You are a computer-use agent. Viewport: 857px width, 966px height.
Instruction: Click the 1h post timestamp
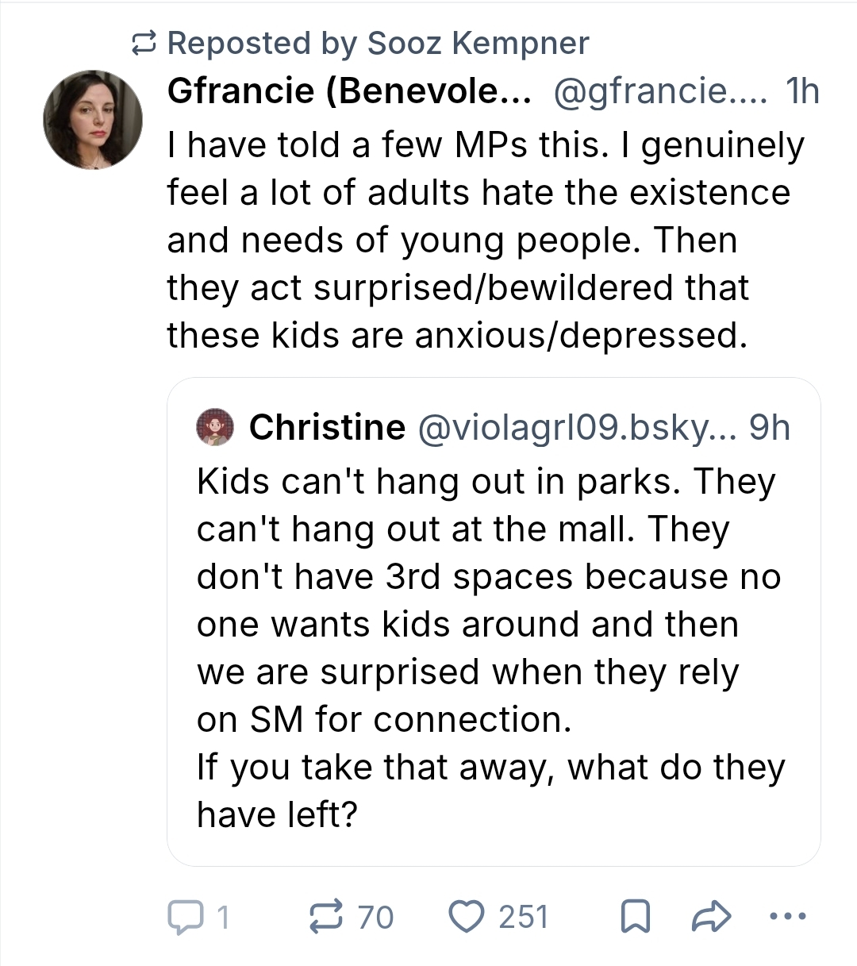click(x=801, y=92)
